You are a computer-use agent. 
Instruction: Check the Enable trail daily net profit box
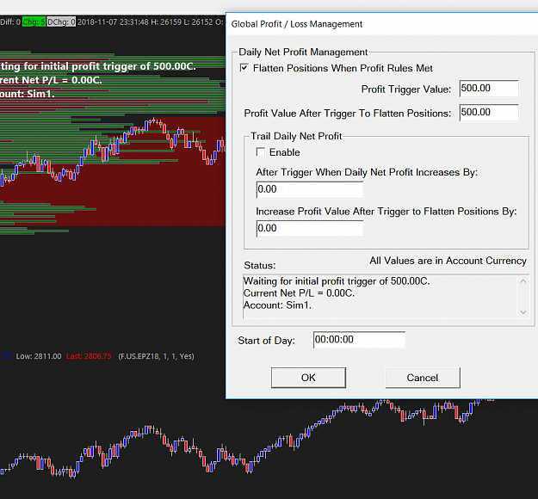coord(261,152)
